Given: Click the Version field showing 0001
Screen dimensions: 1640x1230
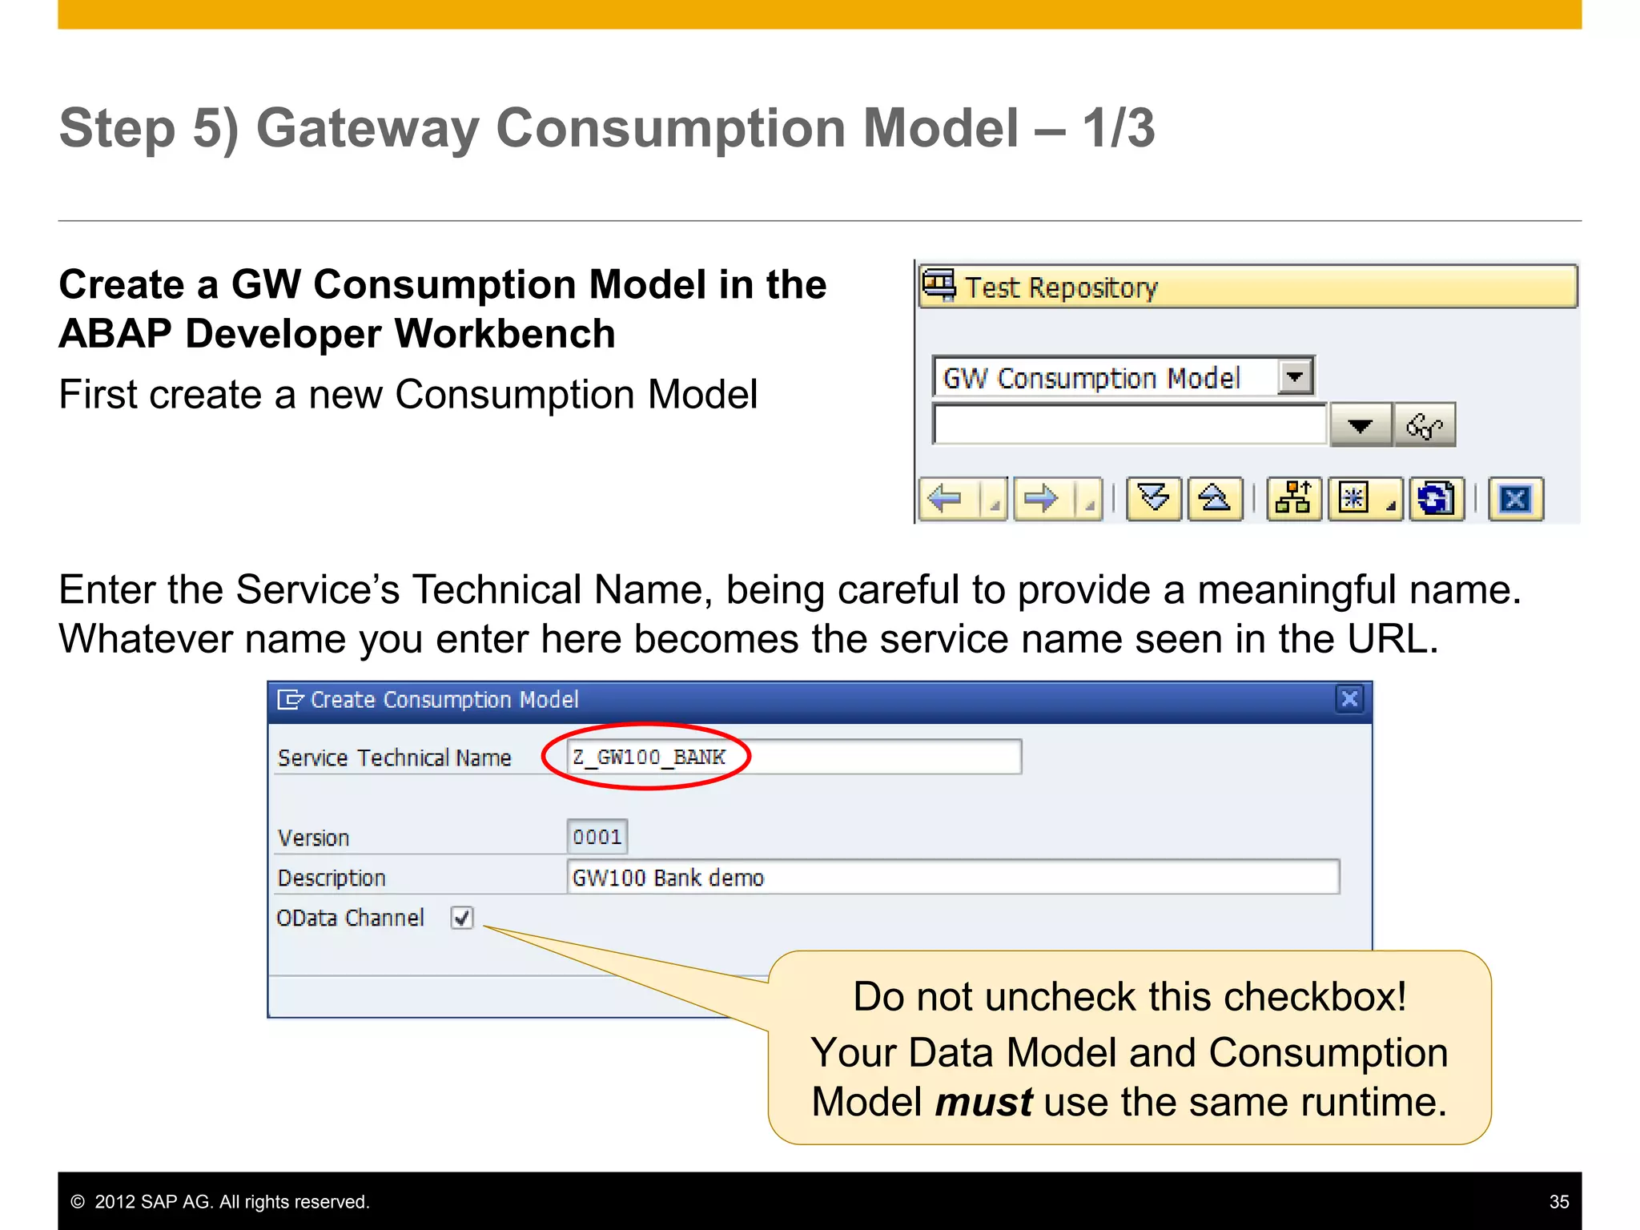Looking at the screenshot, I should [x=597, y=837].
